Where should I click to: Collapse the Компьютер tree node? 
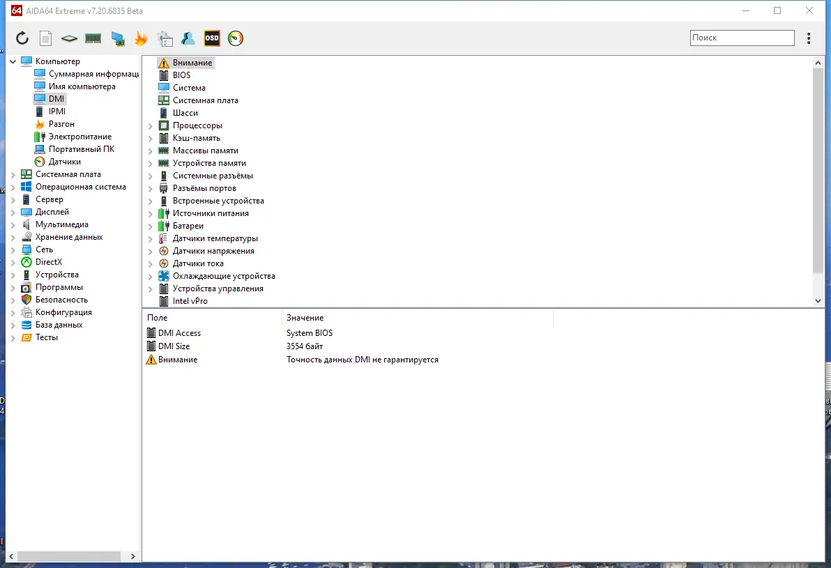pos(13,61)
